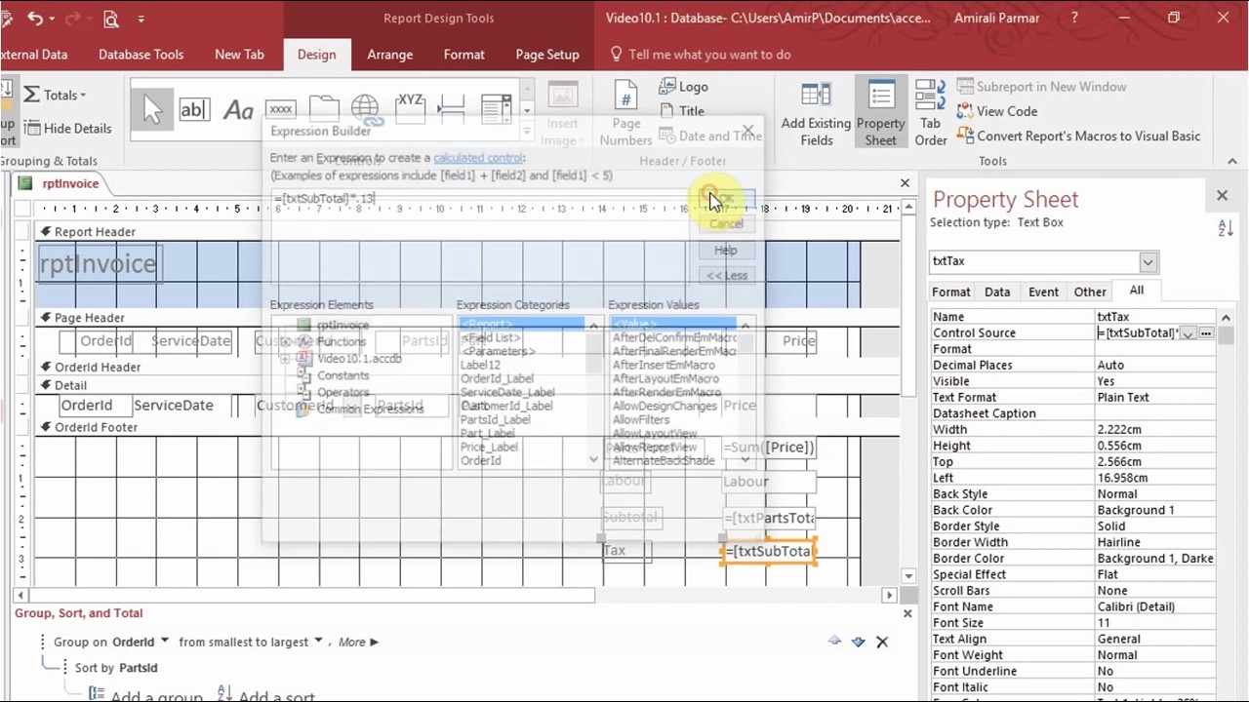
Task: Open the txtTax selection combo box
Action: click(1148, 261)
